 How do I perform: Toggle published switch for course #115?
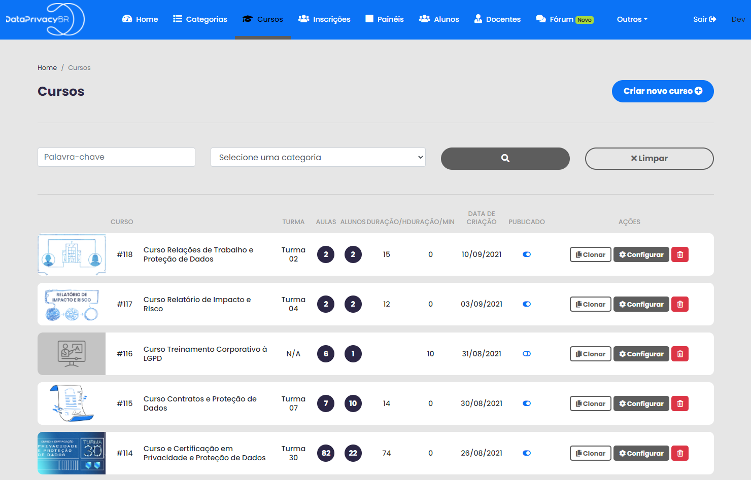pos(527,403)
